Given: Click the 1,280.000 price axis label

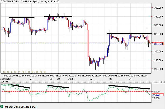Looking at the screenshot, I should (158, 69).
